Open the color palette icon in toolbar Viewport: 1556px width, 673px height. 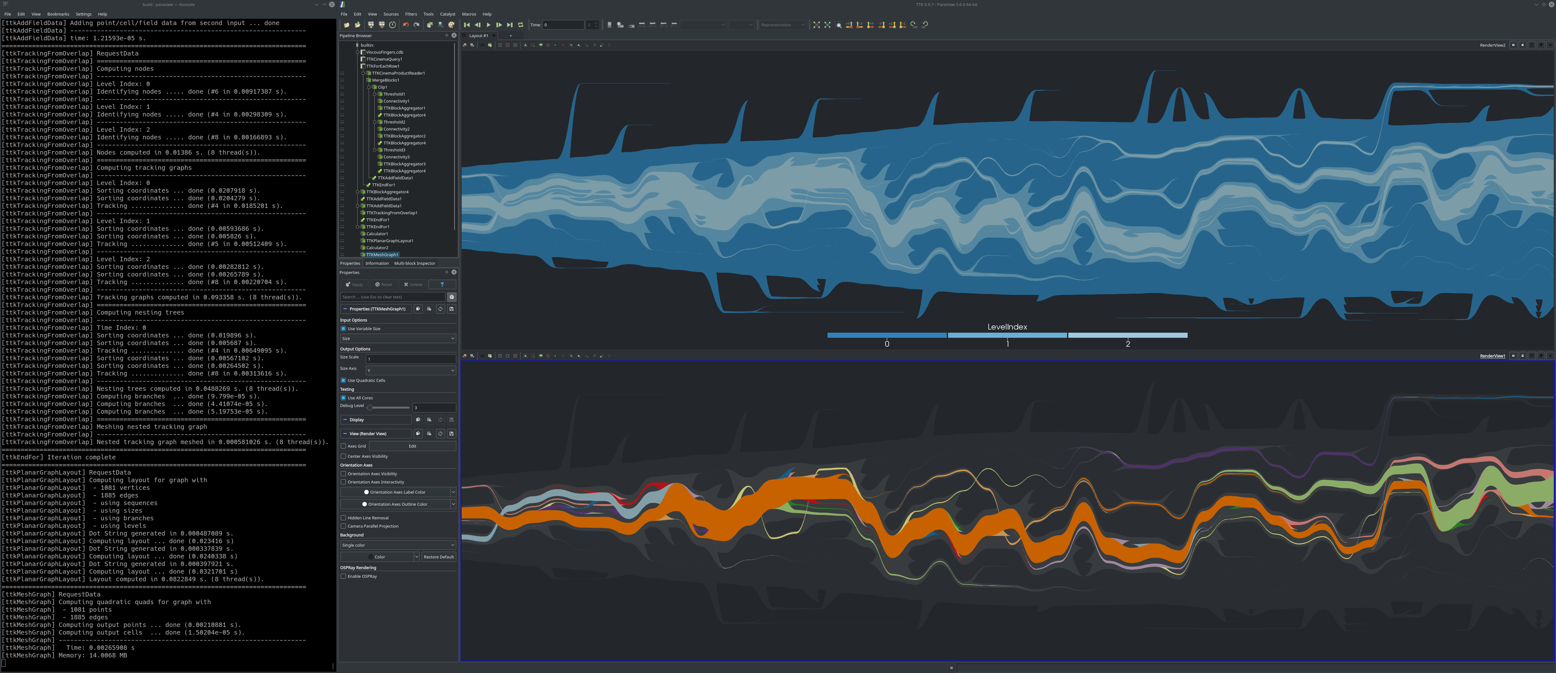pyautogui.click(x=451, y=25)
